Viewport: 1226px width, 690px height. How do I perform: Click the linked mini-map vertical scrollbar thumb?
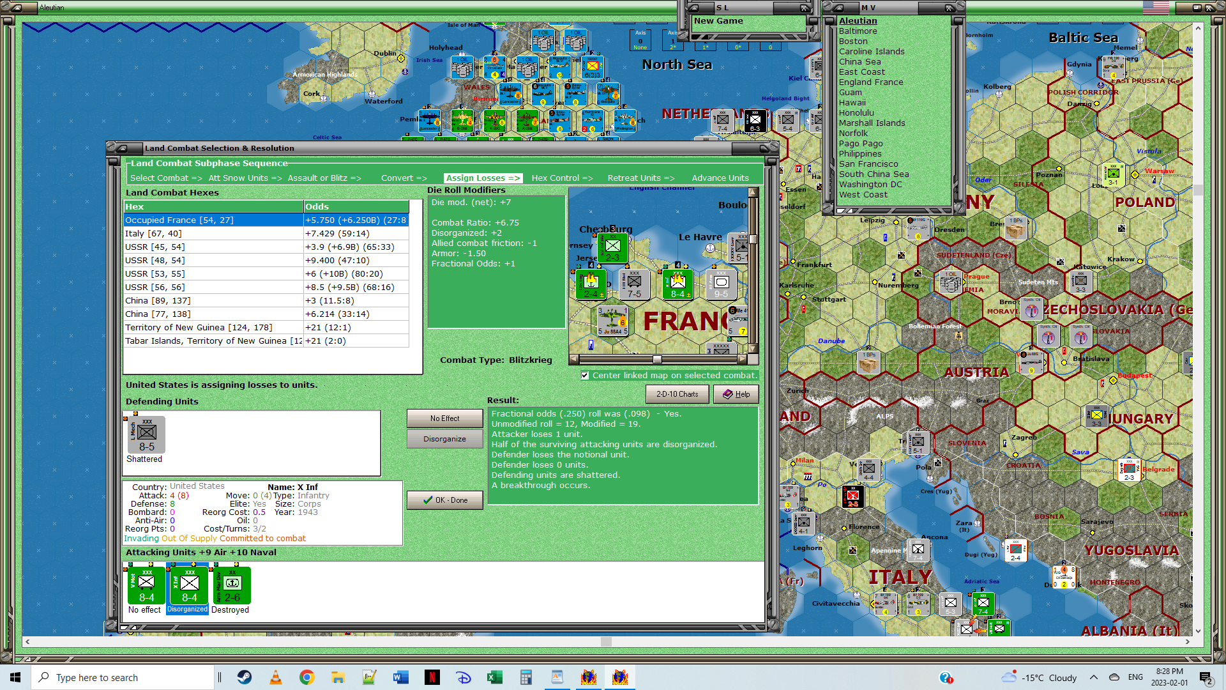(x=753, y=239)
